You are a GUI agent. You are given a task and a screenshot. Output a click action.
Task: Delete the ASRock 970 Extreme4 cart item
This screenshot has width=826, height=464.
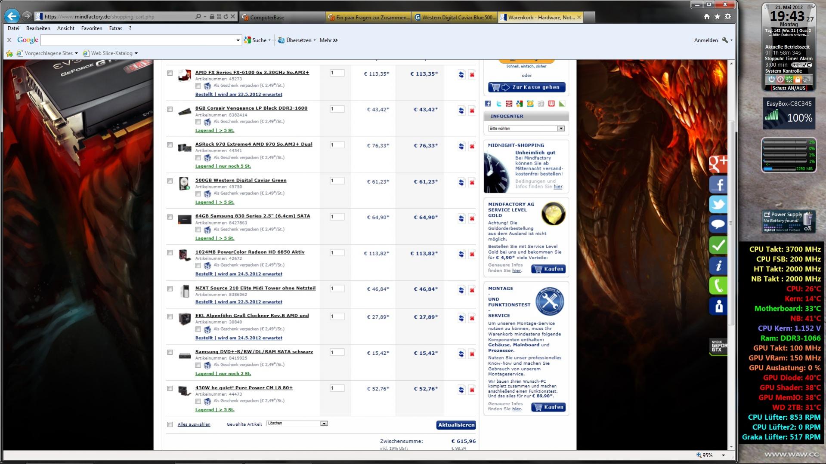pyautogui.click(x=472, y=146)
